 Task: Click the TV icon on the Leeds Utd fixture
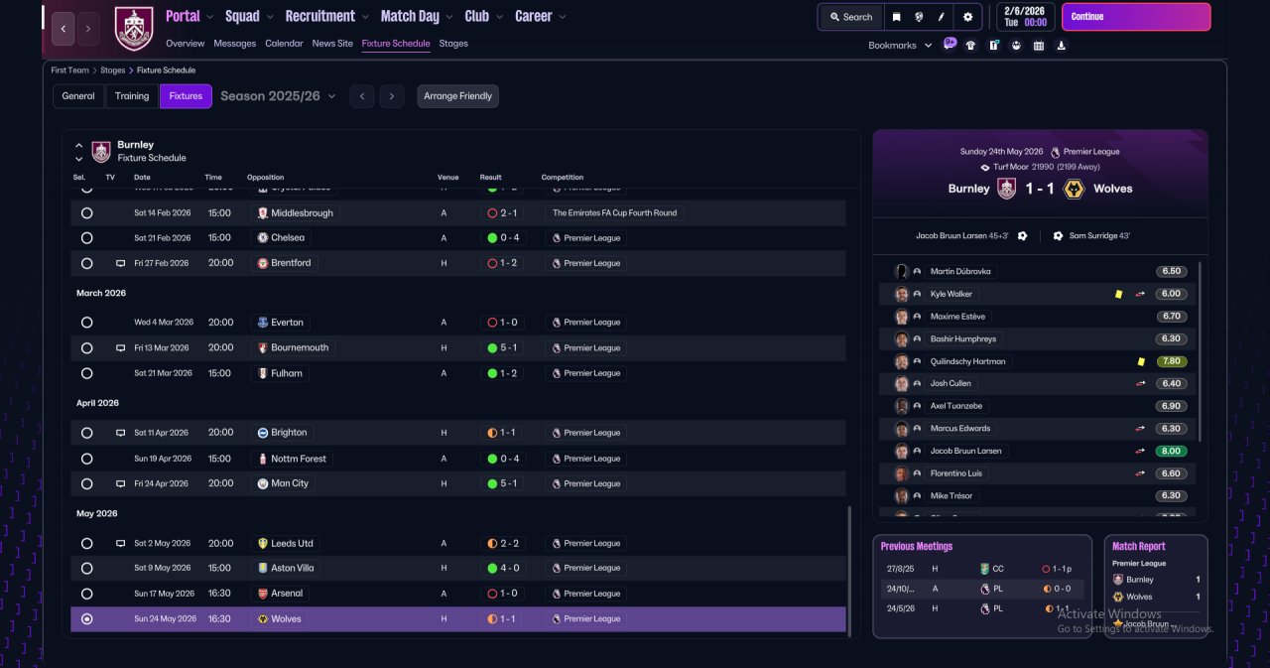point(120,544)
